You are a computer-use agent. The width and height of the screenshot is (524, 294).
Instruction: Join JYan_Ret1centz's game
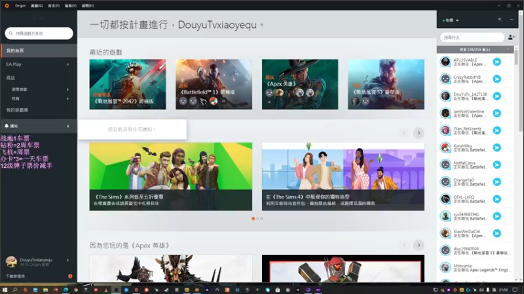[x=497, y=130]
